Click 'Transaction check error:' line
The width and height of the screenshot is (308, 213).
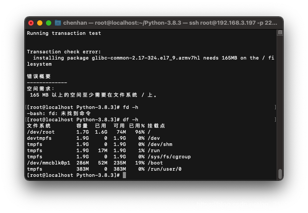pyautogui.click(x=64, y=52)
